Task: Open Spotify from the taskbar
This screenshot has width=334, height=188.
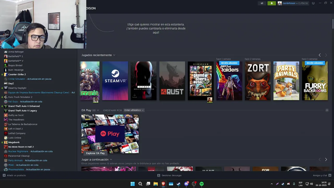Action: (x=202, y=184)
